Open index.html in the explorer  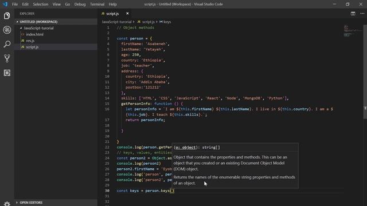(x=56, y=34)
